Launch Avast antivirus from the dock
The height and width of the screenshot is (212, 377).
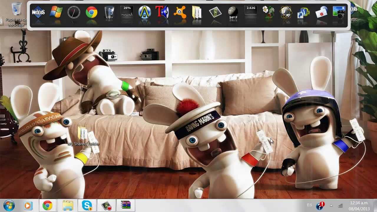coord(180,13)
